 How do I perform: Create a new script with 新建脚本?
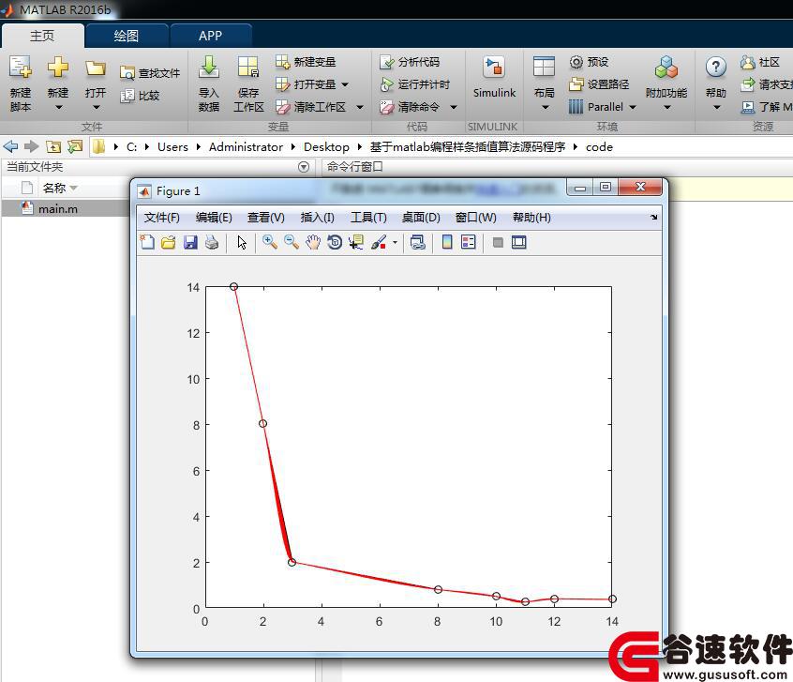click(x=21, y=83)
